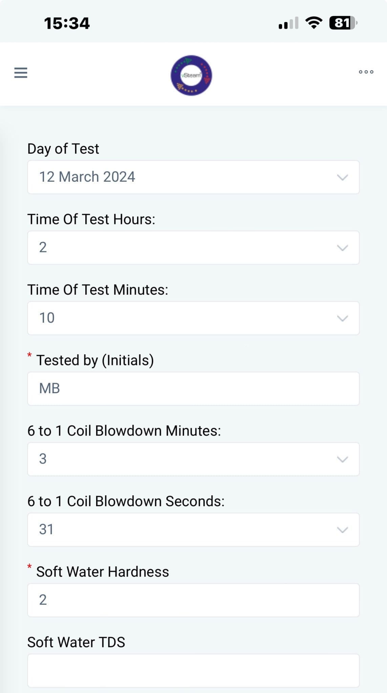This screenshot has height=693, width=387.
Task: Tap the Wi-Fi status icon
Action: click(314, 23)
